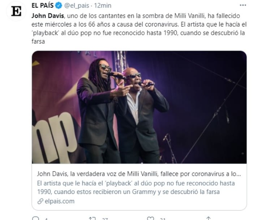Click the reply count 4
253x220 pixels.
click(46, 219)
